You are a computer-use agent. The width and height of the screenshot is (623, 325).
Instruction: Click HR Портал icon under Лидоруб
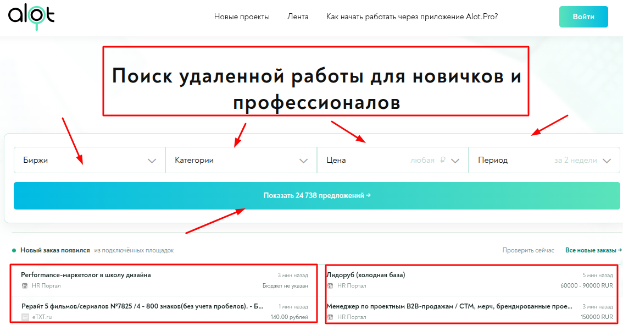pyautogui.click(x=330, y=285)
